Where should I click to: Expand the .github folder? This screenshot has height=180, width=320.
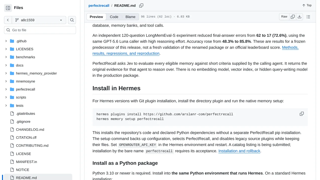(6, 41)
